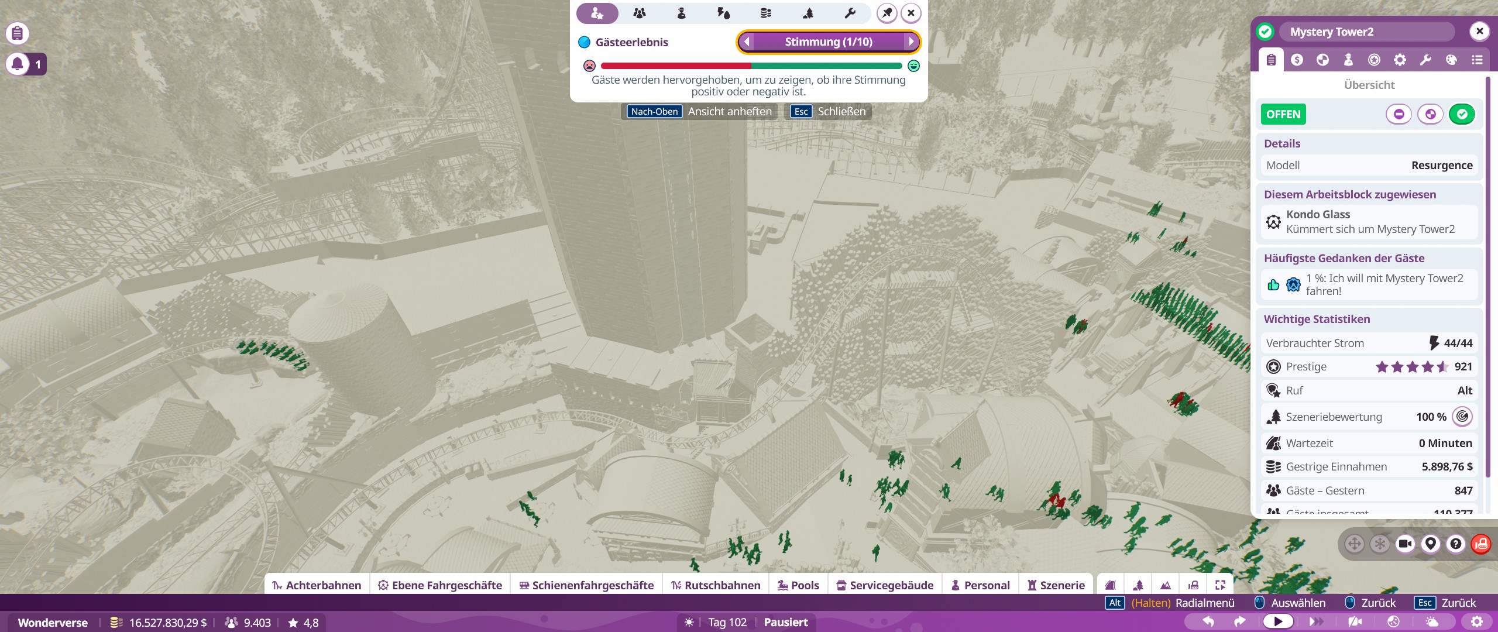Click the OFFEN status badge
The height and width of the screenshot is (632, 1498).
pyautogui.click(x=1283, y=114)
